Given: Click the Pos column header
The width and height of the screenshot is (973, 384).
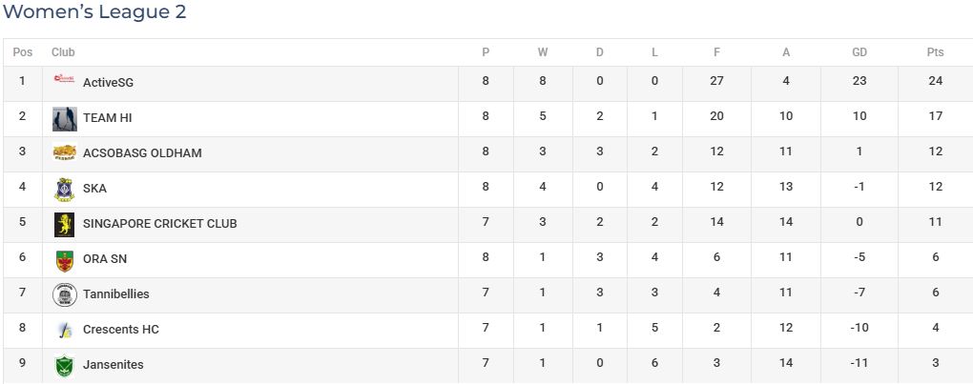Looking at the screenshot, I should point(22,52).
